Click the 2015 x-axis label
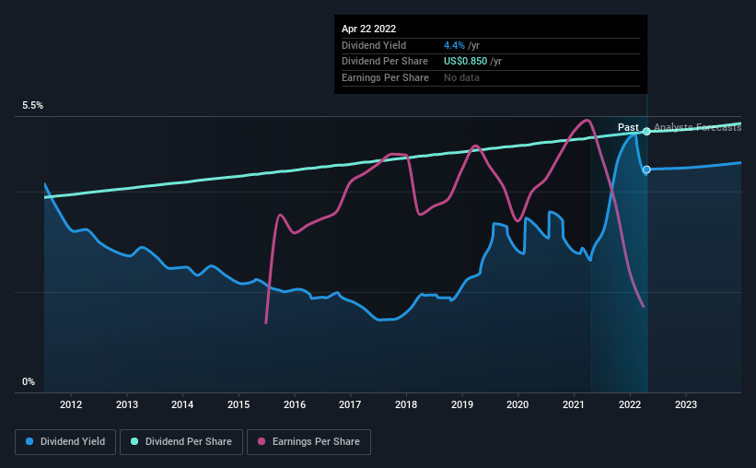 238,404
